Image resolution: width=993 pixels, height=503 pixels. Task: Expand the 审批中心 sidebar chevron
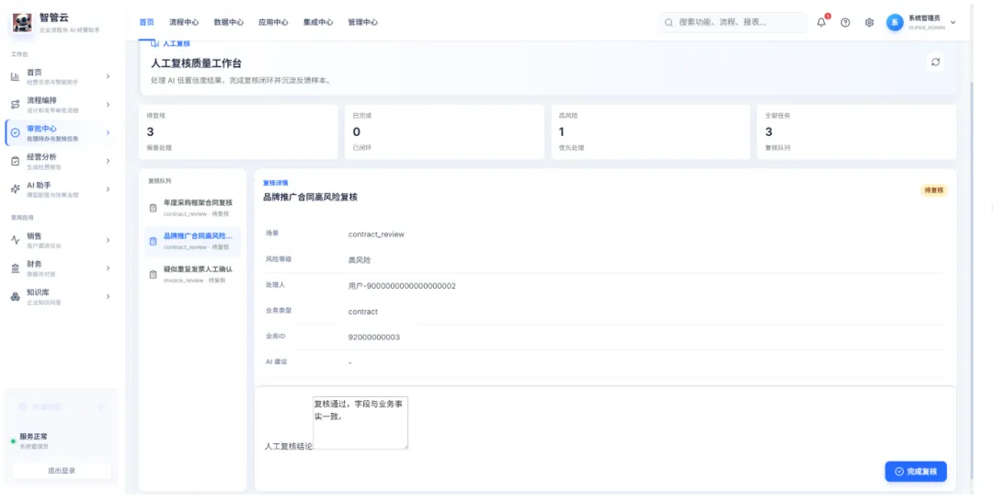108,133
